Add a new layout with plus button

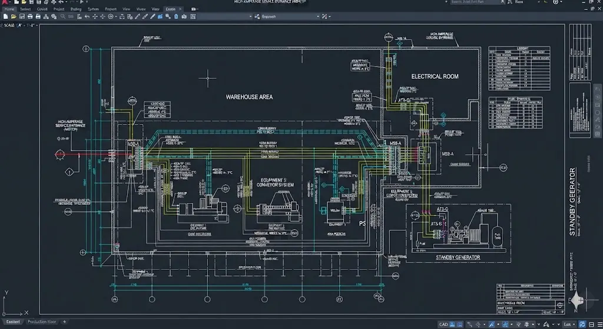click(x=64, y=322)
